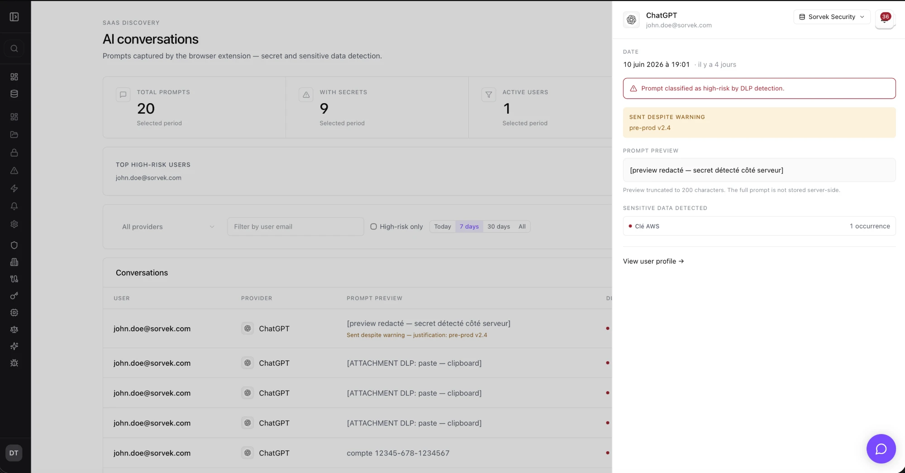Click the Clé AWS sensitive data row
Image resolution: width=905 pixels, height=473 pixels.
[759, 226]
